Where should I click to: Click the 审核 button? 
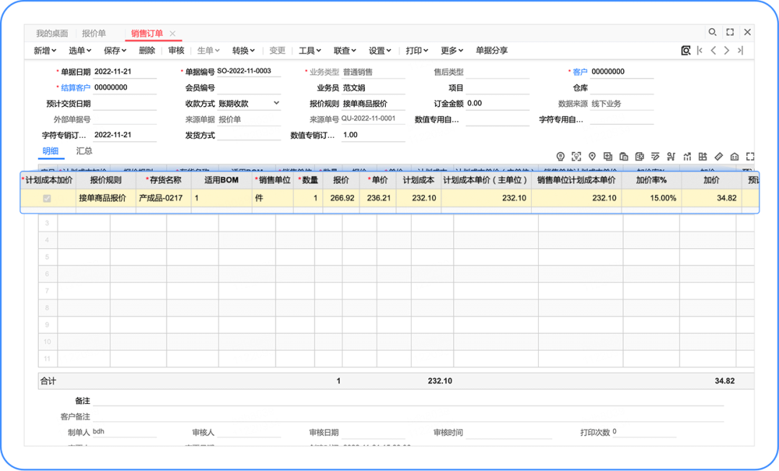point(176,50)
